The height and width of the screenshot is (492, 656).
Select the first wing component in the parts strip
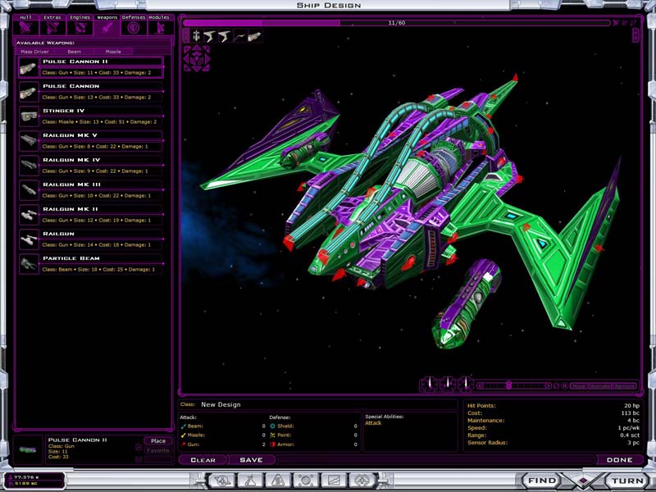tap(210, 36)
